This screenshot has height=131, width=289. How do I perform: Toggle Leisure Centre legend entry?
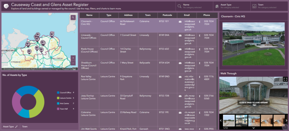click(x=65, y=98)
